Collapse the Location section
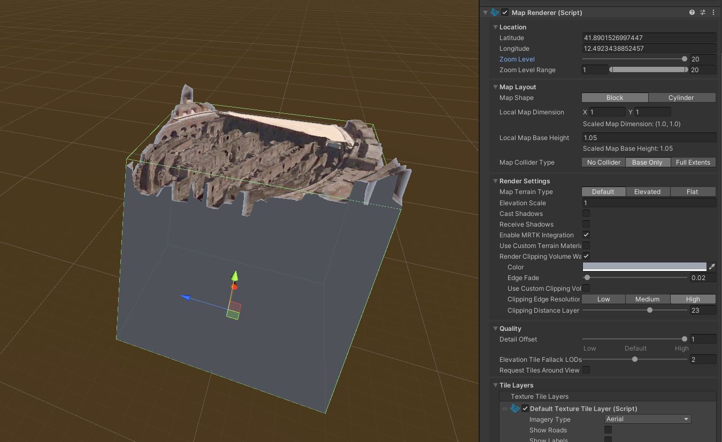This screenshot has width=722, height=442. 496,27
